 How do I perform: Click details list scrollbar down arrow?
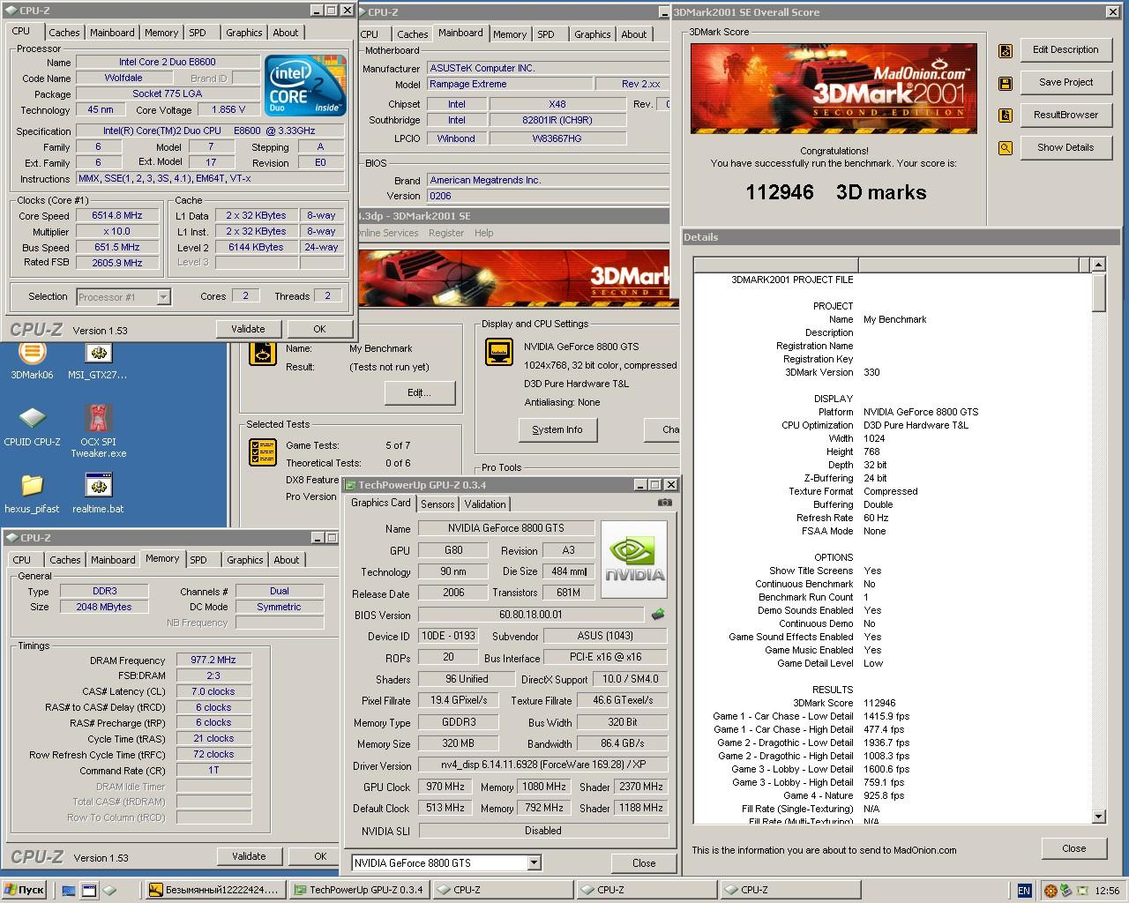(1098, 817)
